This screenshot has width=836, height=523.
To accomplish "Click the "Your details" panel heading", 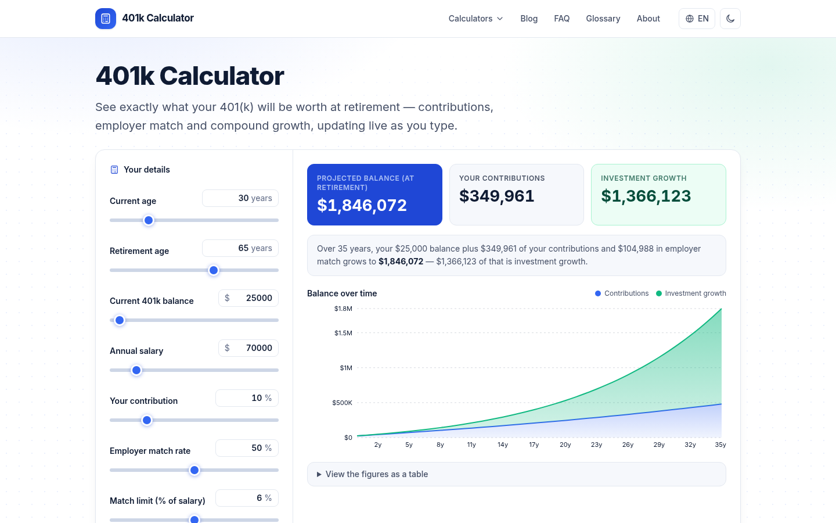I will [147, 170].
